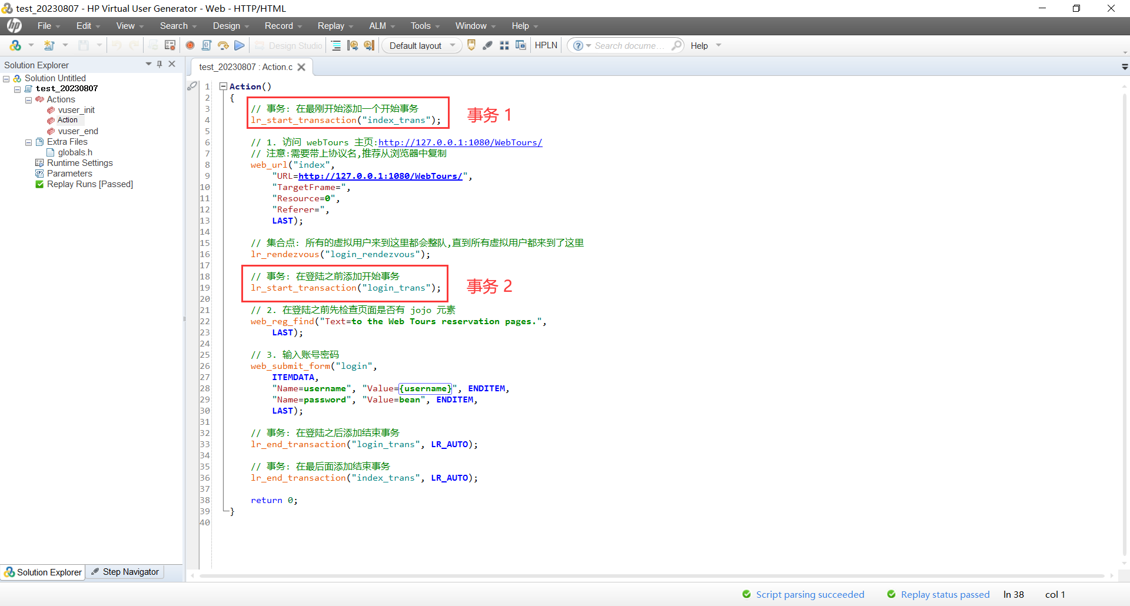Image resolution: width=1130 pixels, height=606 pixels.
Task: Click the blue question-mark help icon
Action: click(579, 45)
